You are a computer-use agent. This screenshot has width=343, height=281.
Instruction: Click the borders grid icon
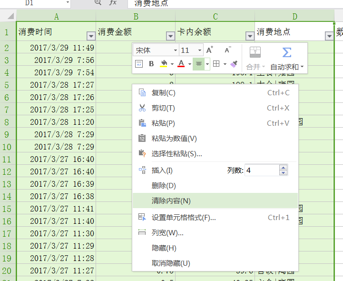(x=216, y=64)
